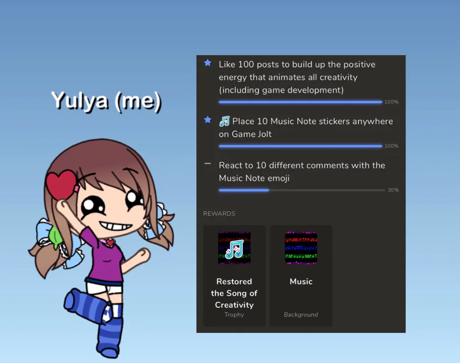Click the REWARDS section heading
The height and width of the screenshot is (363, 460).
click(x=219, y=214)
